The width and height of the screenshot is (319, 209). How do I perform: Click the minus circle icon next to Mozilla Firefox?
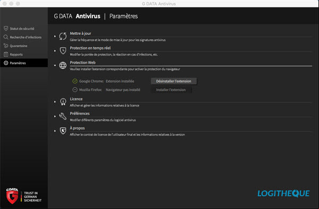(75, 90)
